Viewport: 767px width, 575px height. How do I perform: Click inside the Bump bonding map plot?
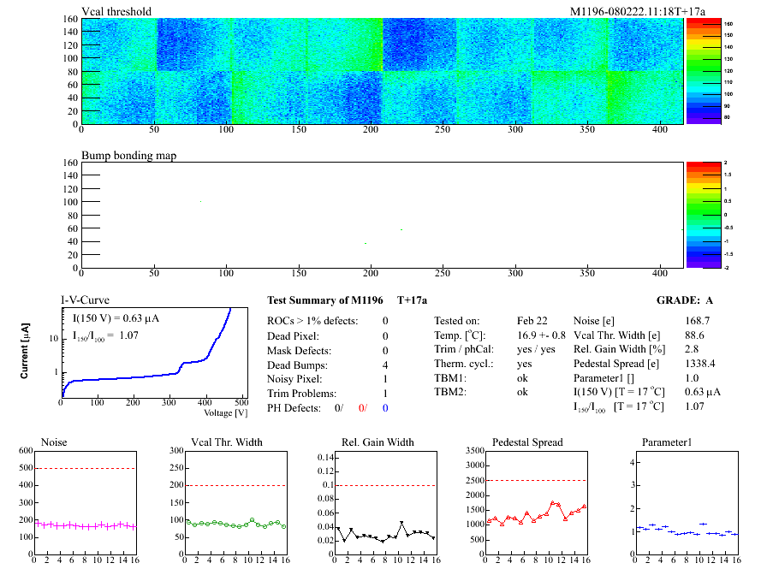382,215
